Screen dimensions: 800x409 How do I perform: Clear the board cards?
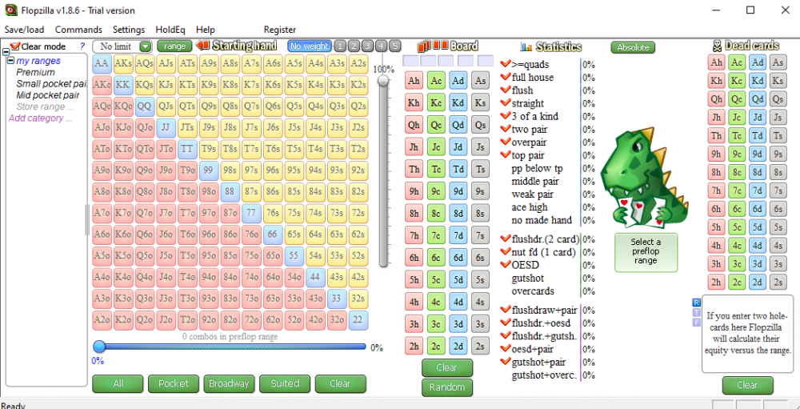(x=447, y=367)
